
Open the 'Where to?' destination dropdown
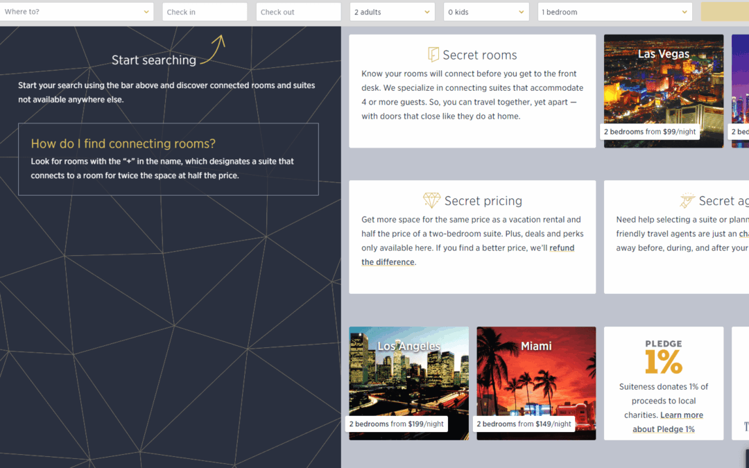click(x=77, y=12)
